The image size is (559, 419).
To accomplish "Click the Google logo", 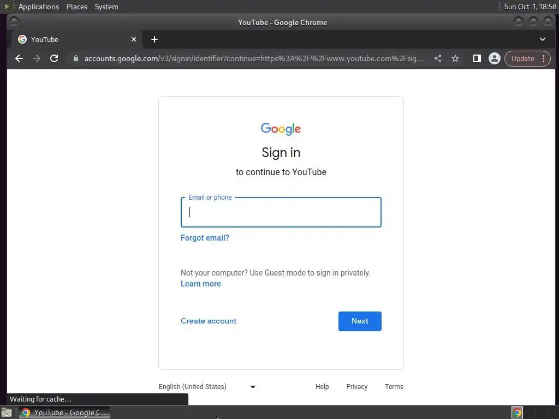I will [281, 129].
